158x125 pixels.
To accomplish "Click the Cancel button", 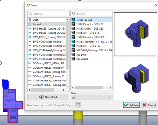I will point(149,105).
